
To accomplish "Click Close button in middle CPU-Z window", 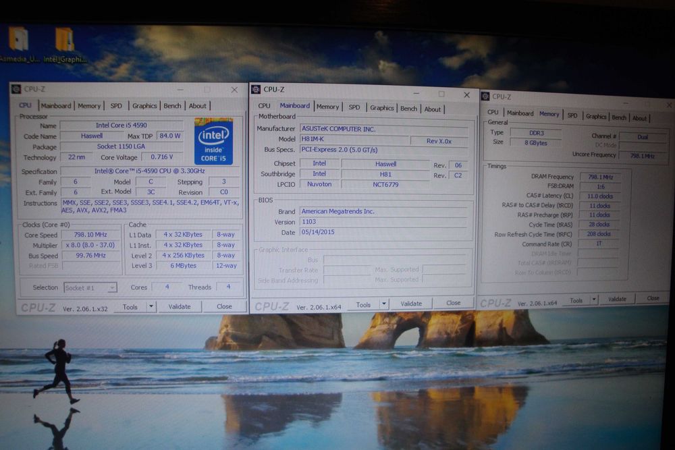I will (454, 303).
